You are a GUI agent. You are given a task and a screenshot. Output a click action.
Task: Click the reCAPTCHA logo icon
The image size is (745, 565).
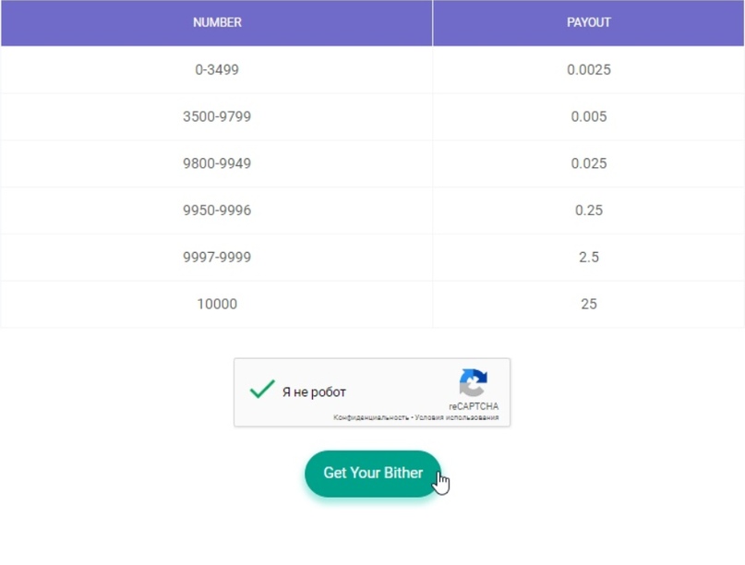(473, 383)
